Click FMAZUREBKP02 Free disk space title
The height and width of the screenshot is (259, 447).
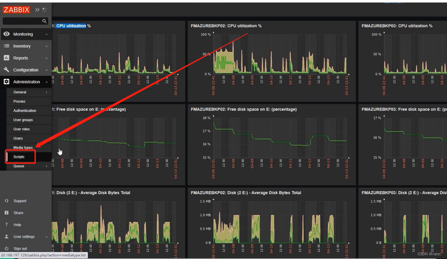[244, 110]
